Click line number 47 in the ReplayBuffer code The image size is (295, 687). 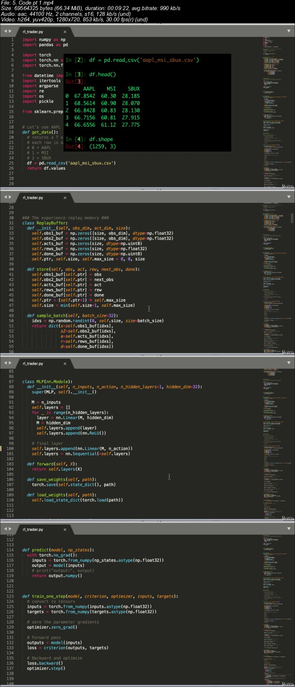click(x=11, y=305)
